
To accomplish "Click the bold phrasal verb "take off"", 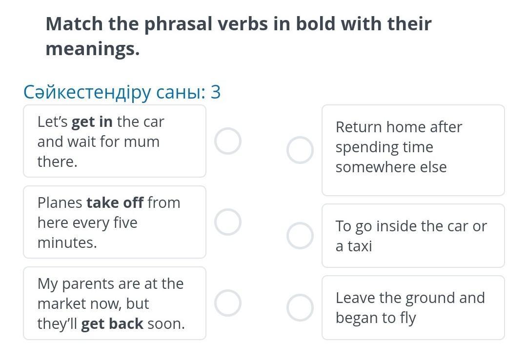I will click(115, 202).
